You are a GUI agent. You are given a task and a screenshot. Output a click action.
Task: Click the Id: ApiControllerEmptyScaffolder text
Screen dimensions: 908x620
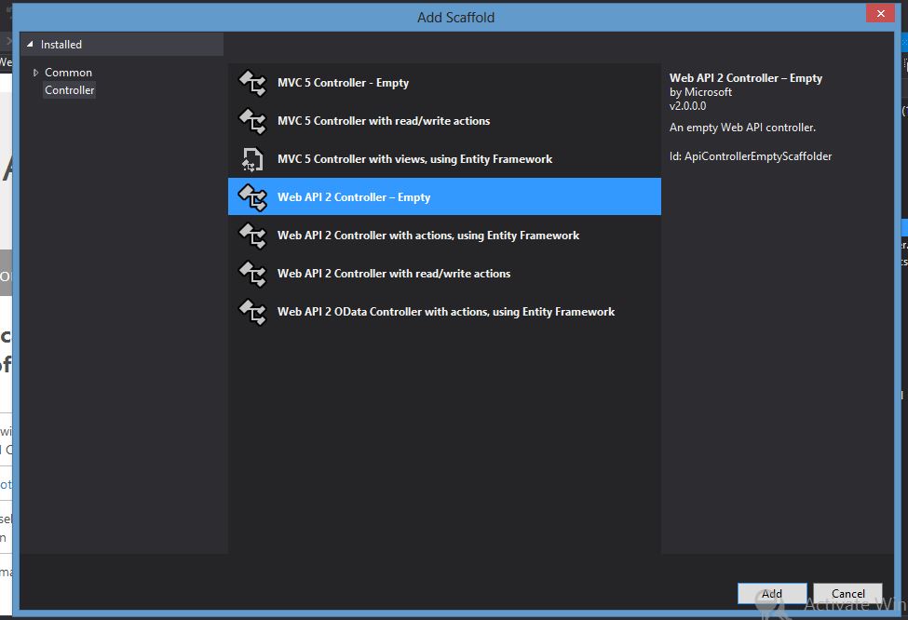tap(751, 156)
